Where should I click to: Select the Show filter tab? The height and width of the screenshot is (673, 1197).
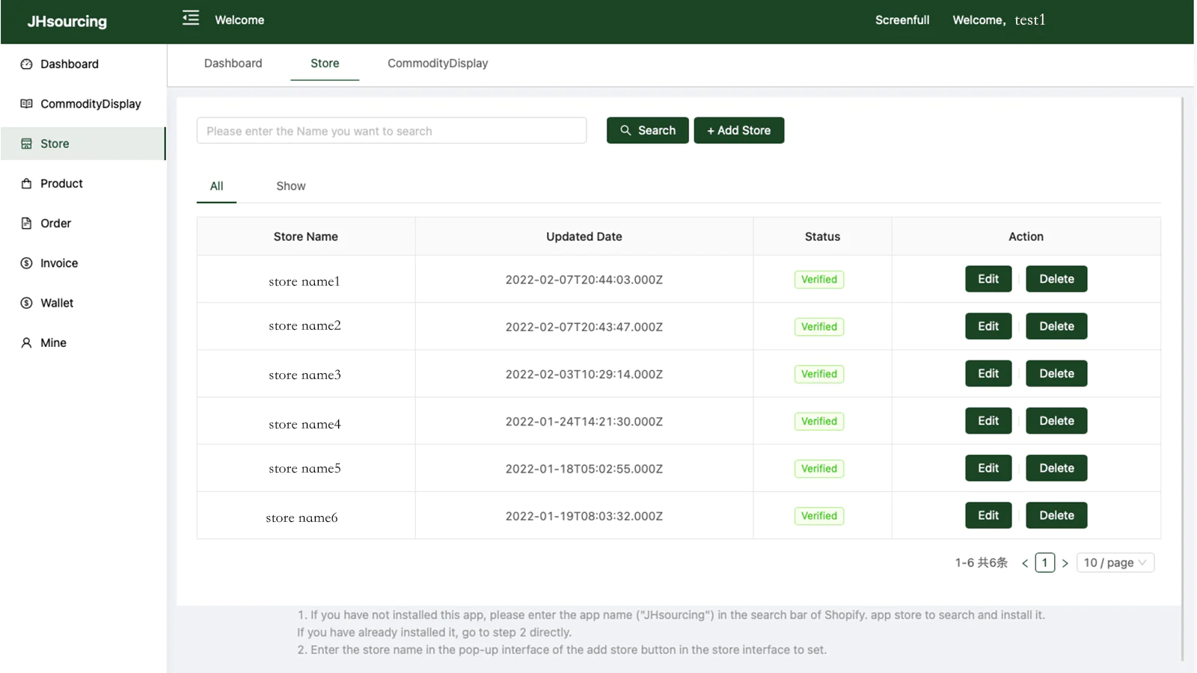coord(290,186)
